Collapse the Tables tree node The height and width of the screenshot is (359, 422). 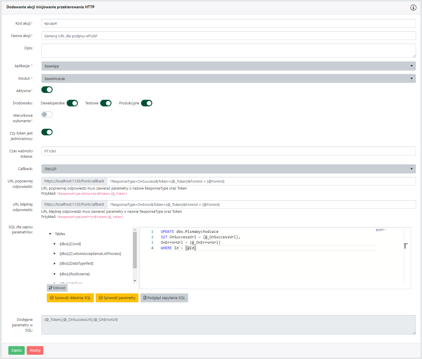[50, 234]
